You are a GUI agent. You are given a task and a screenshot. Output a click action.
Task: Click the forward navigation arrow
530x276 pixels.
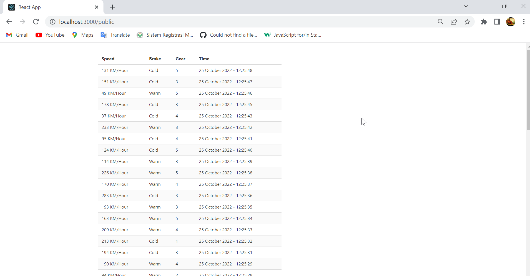coord(22,22)
